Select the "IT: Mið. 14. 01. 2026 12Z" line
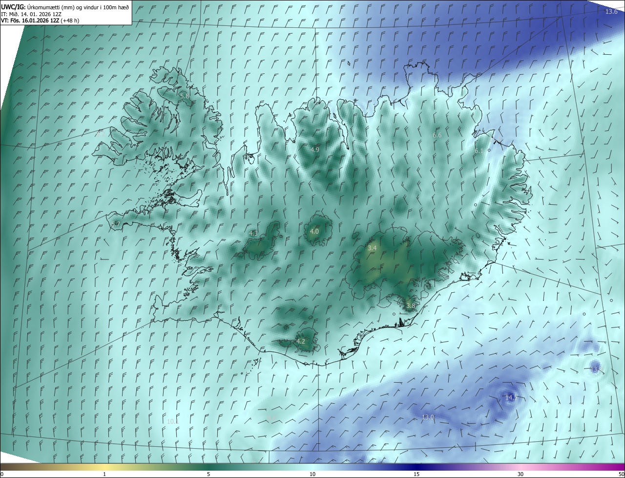The image size is (625, 478). [x=31, y=14]
